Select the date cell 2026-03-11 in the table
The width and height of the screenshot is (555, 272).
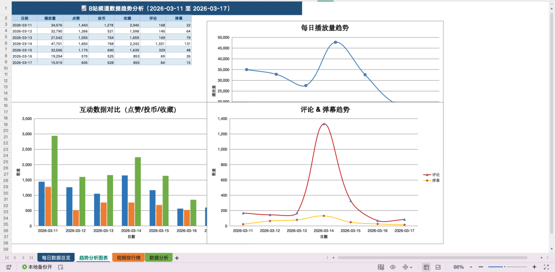coord(25,25)
